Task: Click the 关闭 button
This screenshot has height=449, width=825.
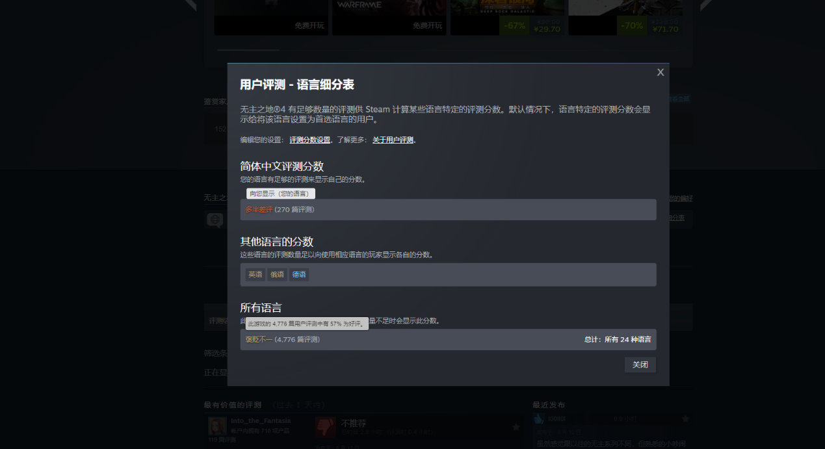Action: coord(640,365)
